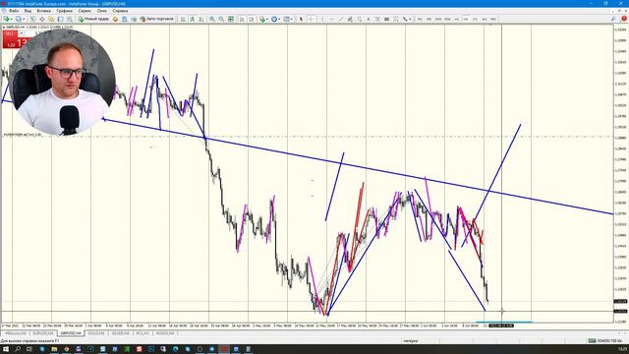The width and height of the screenshot is (629, 354).
Task: Click the Tile Windows icon
Action: click(x=231, y=19)
